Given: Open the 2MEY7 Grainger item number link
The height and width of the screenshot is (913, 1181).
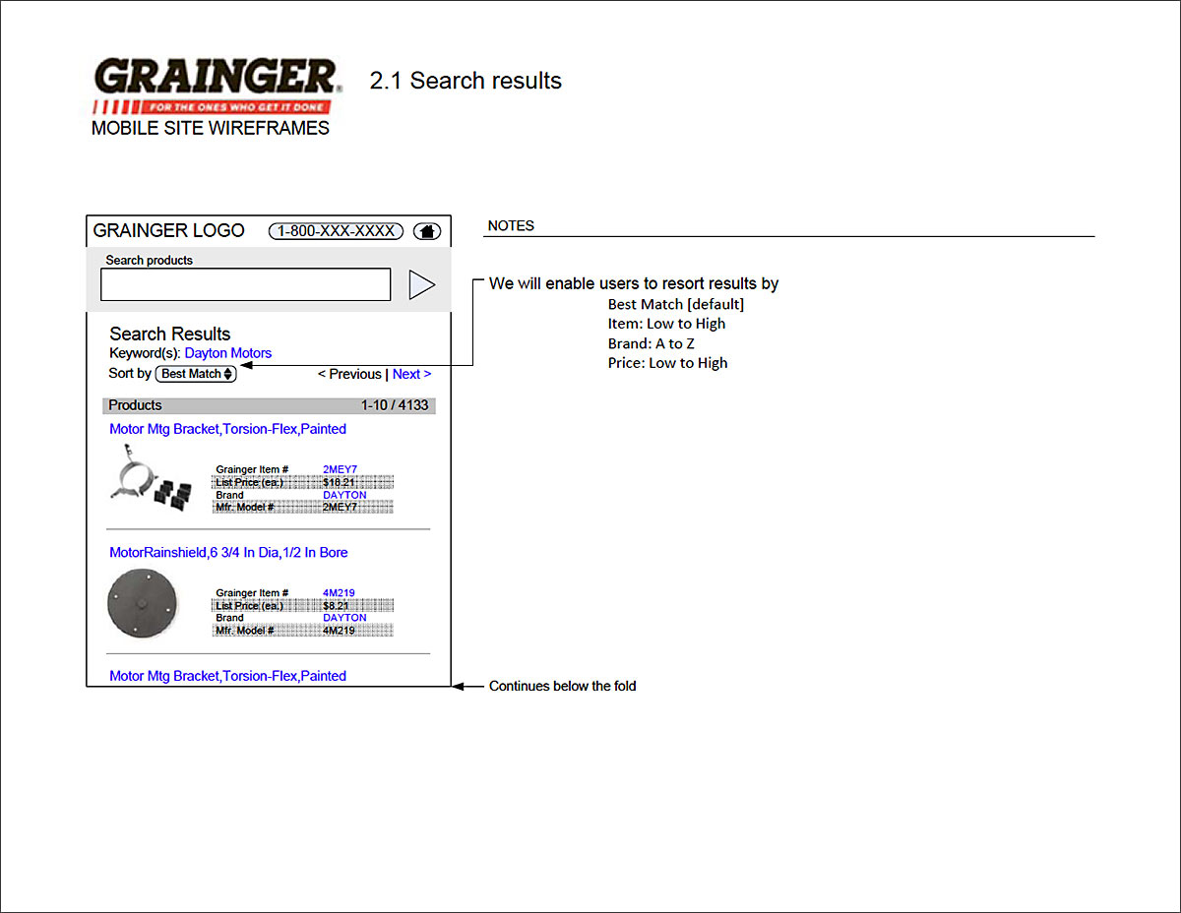Looking at the screenshot, I should 340,469.
